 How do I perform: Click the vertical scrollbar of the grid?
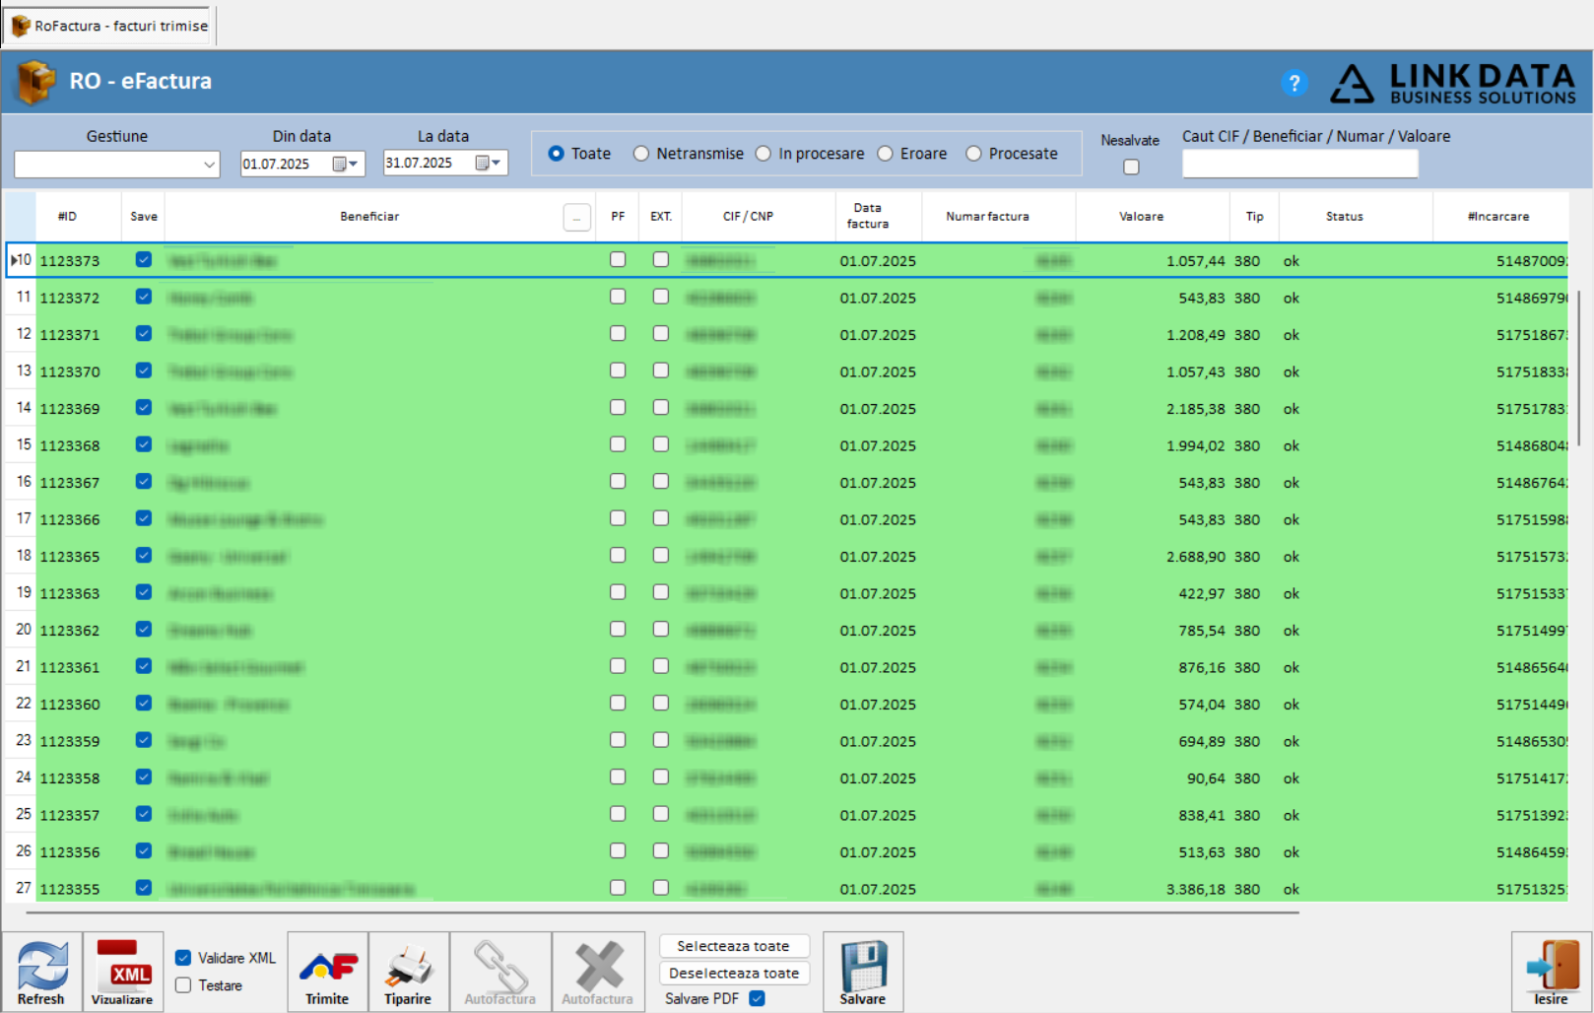point(1579,367)
